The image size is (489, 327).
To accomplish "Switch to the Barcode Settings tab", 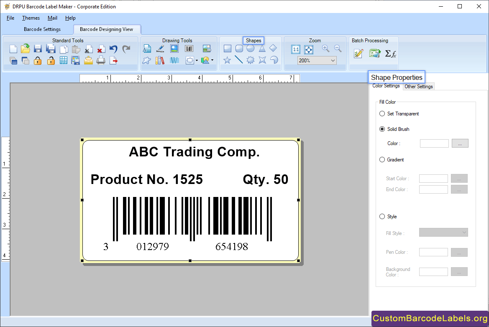I will point(42,29).
